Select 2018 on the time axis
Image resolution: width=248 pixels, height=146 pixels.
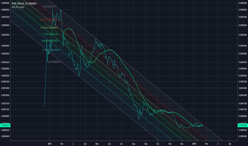(x=49, y=144)
